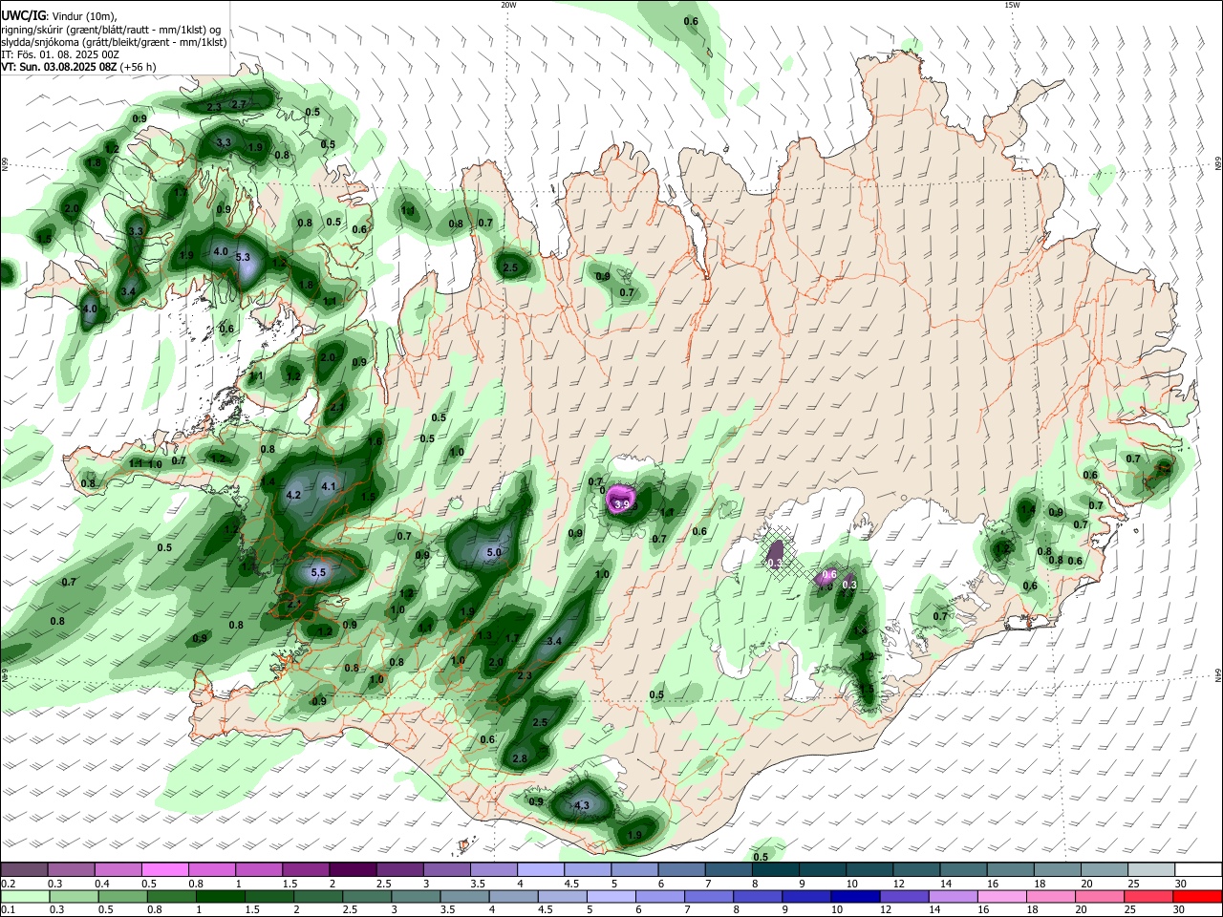Click the '5.5' precipitation value on the map
Viewport: 1223px width, 917px height.
(319, 572)
